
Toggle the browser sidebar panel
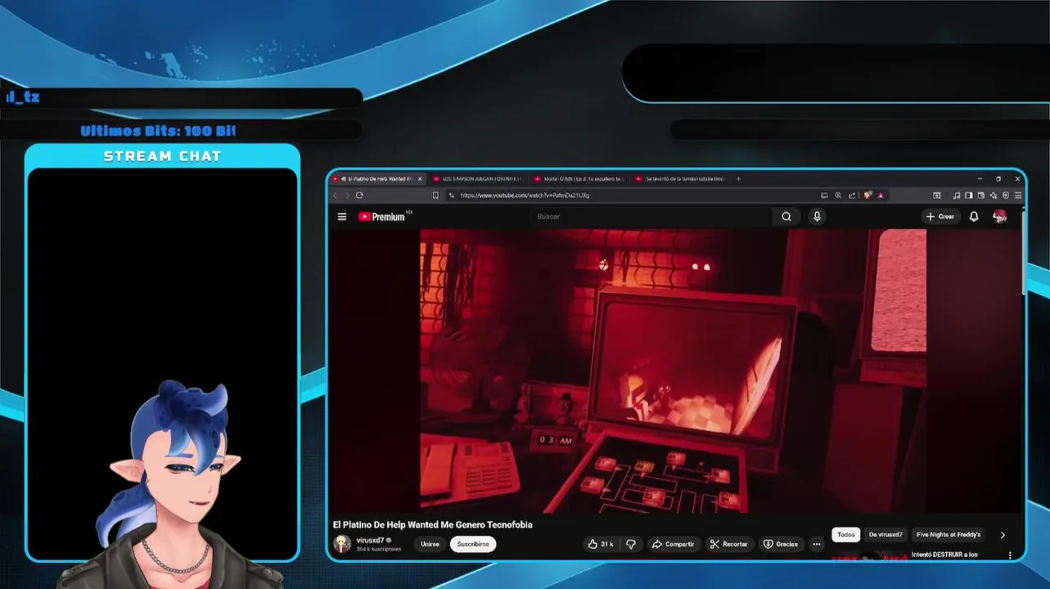click(x=969, y=196)
